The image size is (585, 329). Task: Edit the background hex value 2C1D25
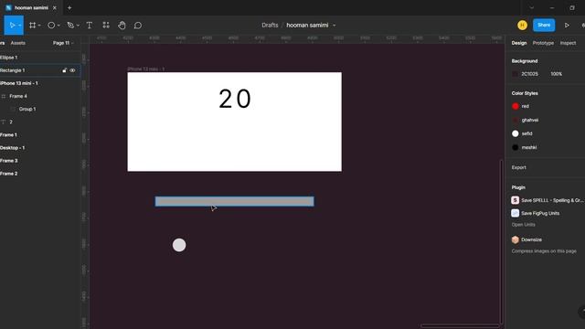point(529,74)
